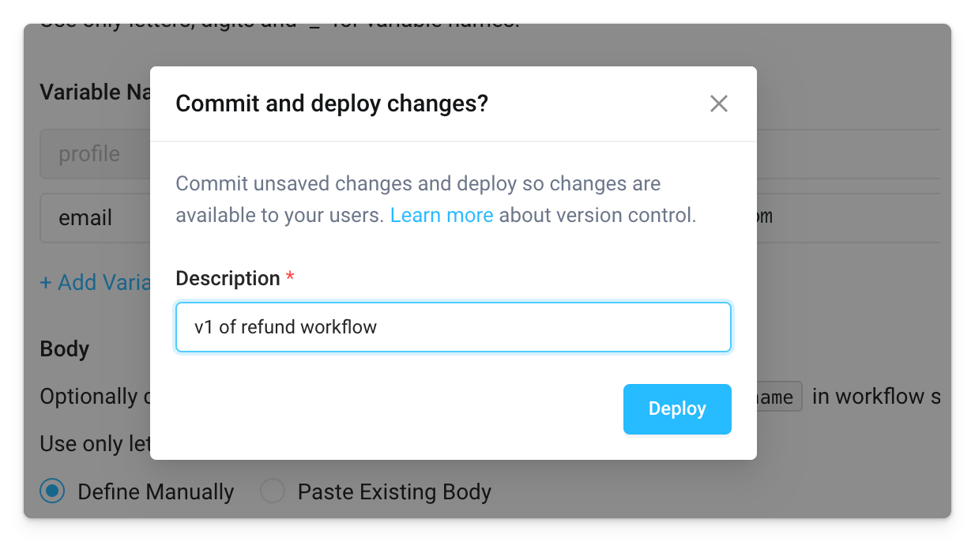Select the Define Manually radio button
Viewport: 975px width, 542px height.
pos(51,491)
